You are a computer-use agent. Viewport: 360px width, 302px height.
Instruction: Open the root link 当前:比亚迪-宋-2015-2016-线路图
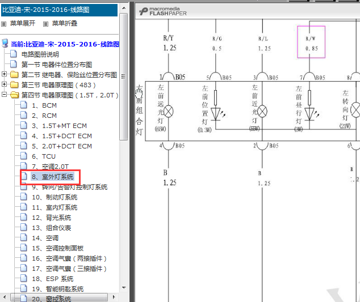tap(65, 44)
